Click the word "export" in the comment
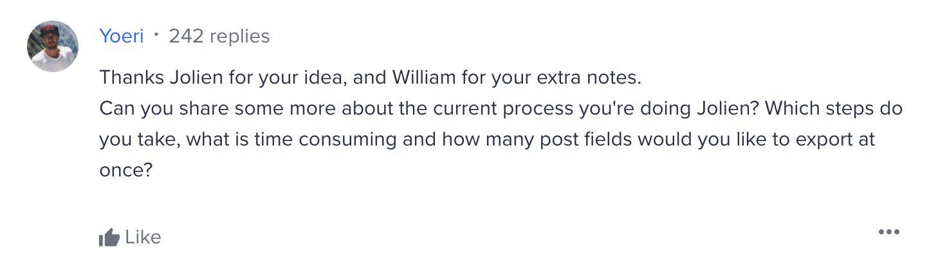Viewport: 938px width, 264px height. click(818, 139)
